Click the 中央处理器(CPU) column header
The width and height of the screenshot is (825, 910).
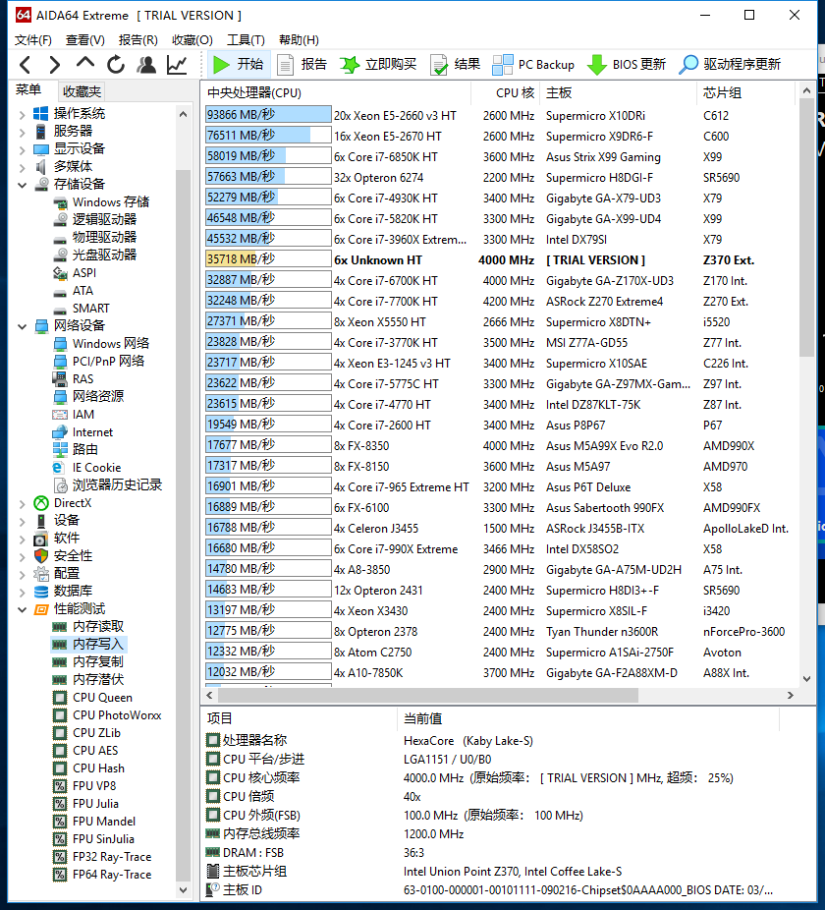coord(336,92)
